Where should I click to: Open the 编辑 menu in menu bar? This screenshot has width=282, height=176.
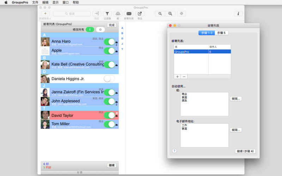(x=45, y=2)
